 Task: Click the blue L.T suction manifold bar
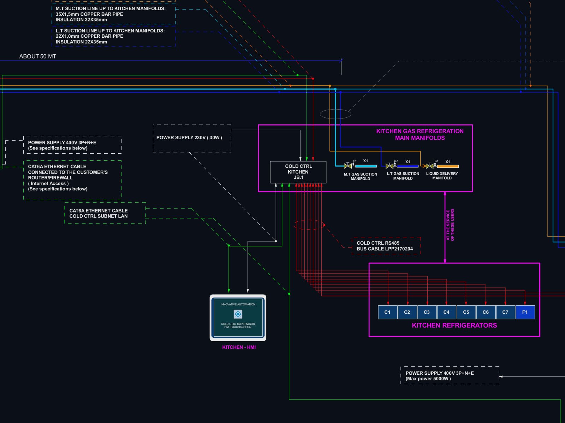click(x=408, y=166)
